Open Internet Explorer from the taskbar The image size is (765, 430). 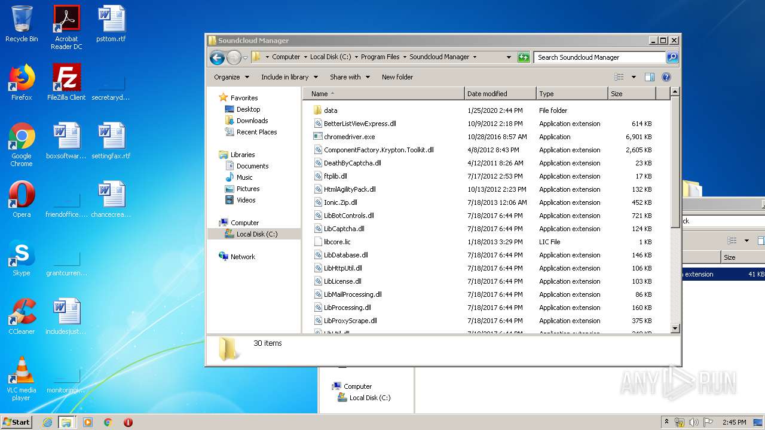pyautogui.click(x=47, y=422)
